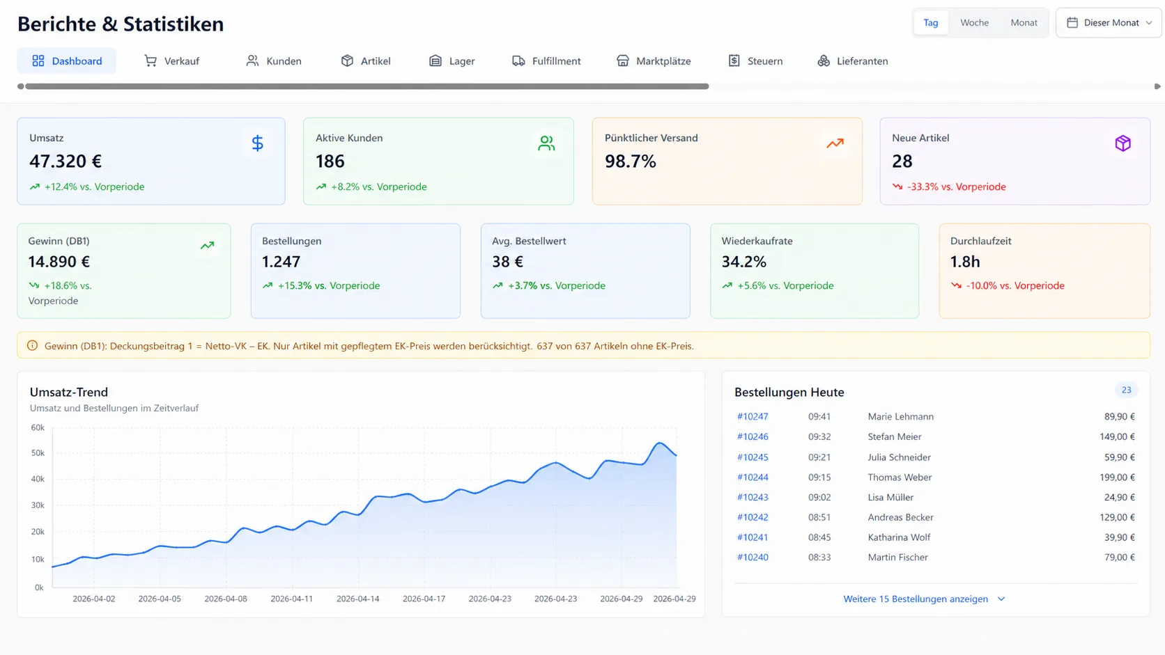
Task: Open order #10242
Action: pyautogui.click(x=753, y=518)
